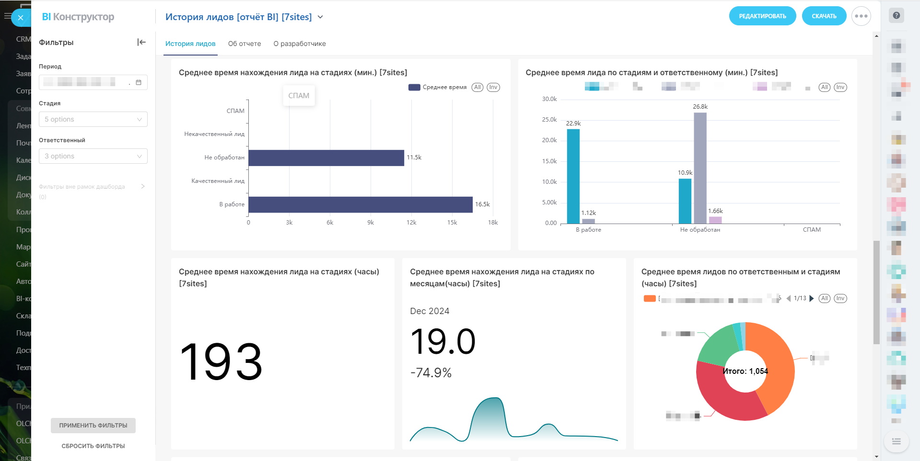920x461 pixels.
Task: Toggle All legend in responsible chart
Action: click(824, 87)
